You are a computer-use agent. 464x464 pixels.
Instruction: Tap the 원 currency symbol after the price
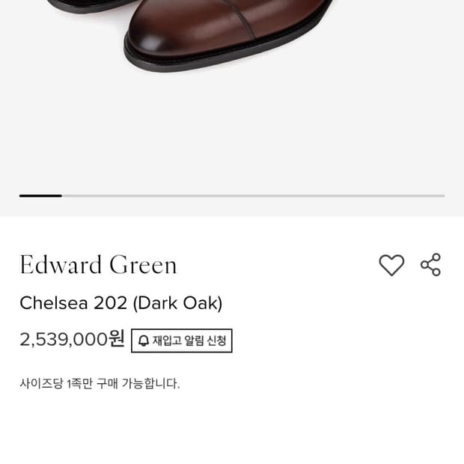117,339
